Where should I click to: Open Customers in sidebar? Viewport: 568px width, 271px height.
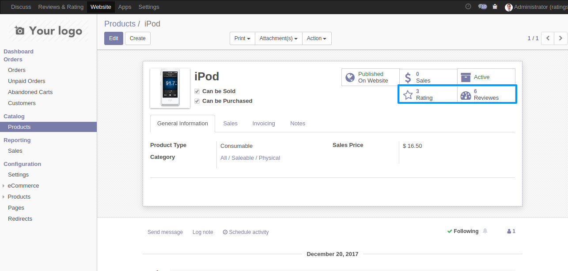[x=22, y=103]
